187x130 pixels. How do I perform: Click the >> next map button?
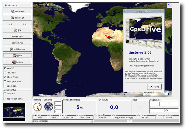25,24
